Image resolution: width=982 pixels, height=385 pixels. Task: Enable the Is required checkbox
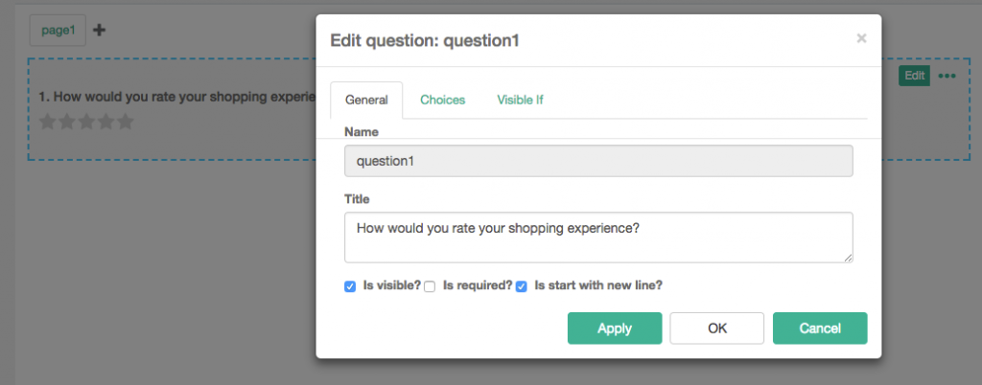(x=430, y=287)
